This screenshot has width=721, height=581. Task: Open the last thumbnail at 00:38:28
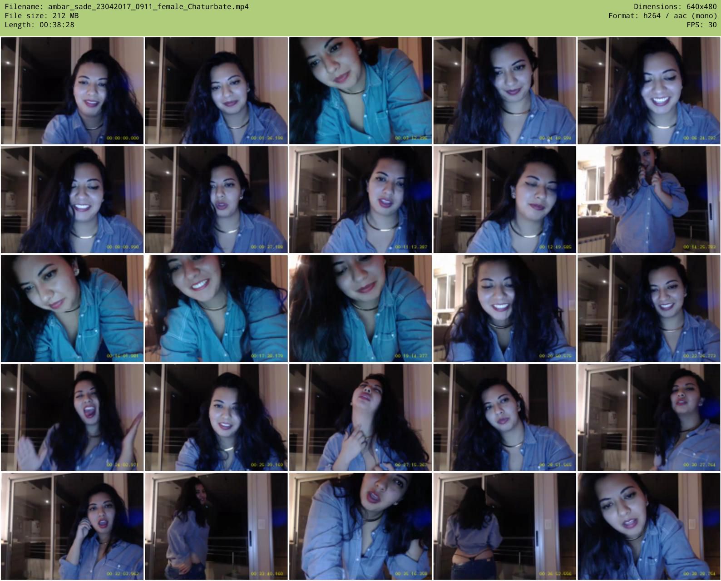pos(649,527)
